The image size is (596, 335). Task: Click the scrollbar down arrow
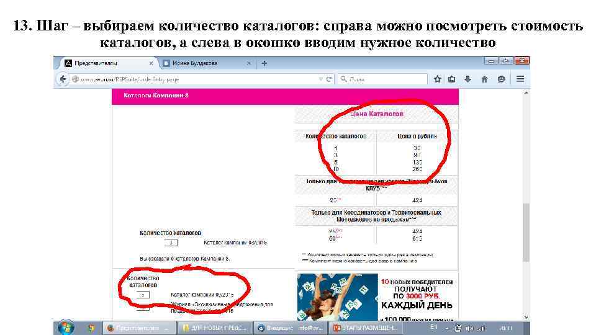526,317
